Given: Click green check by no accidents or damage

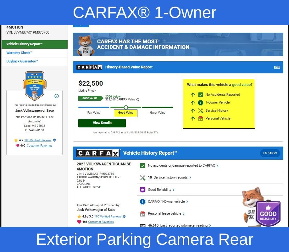Looking at the screenshot, I should tap(142, 166).
